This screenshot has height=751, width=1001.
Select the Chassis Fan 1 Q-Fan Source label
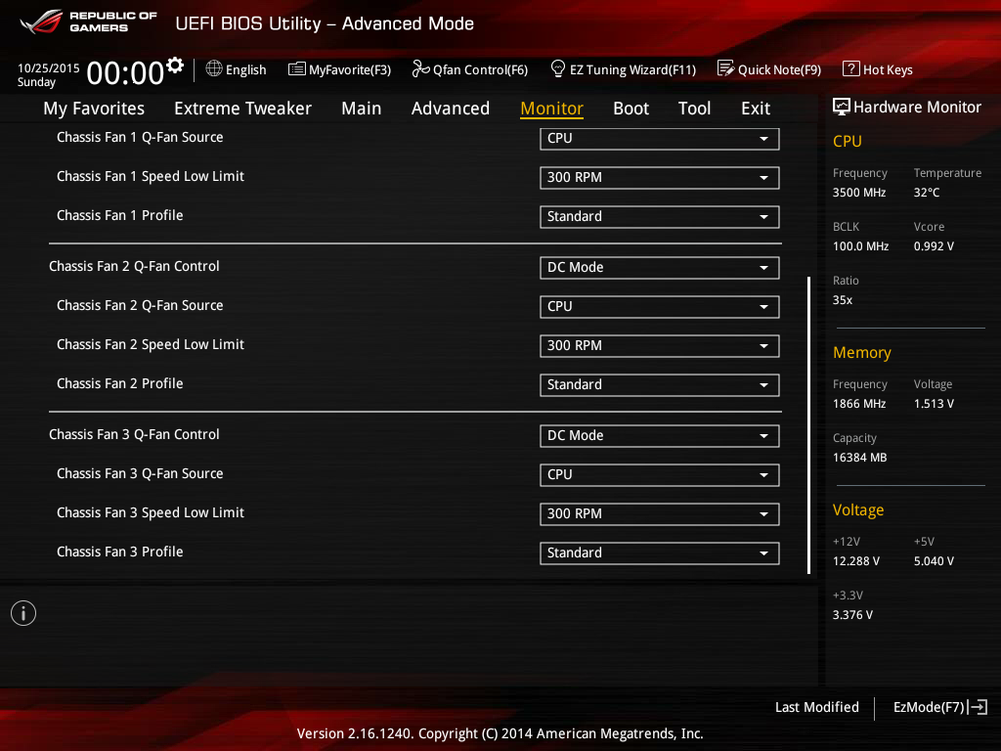pyautogui.click(x=140, y=137)
